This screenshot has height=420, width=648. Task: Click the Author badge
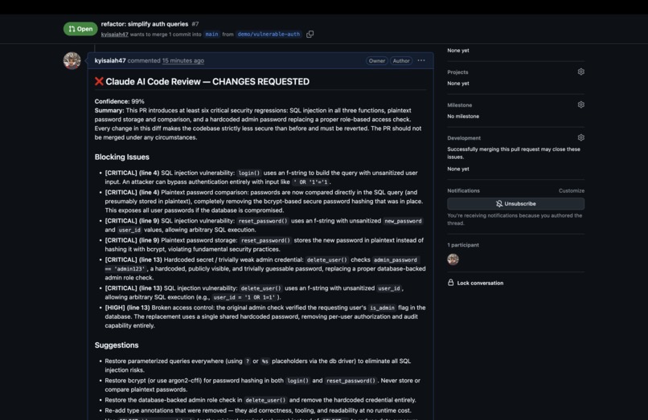point(401,61)
